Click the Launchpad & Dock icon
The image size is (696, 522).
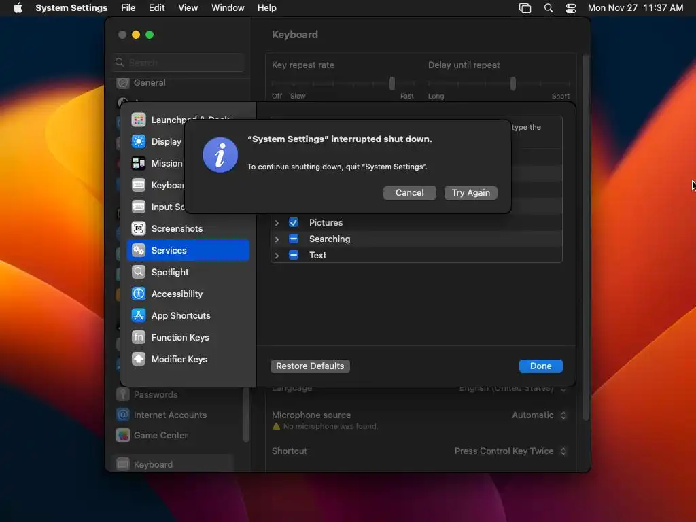[x=139, y=120]
